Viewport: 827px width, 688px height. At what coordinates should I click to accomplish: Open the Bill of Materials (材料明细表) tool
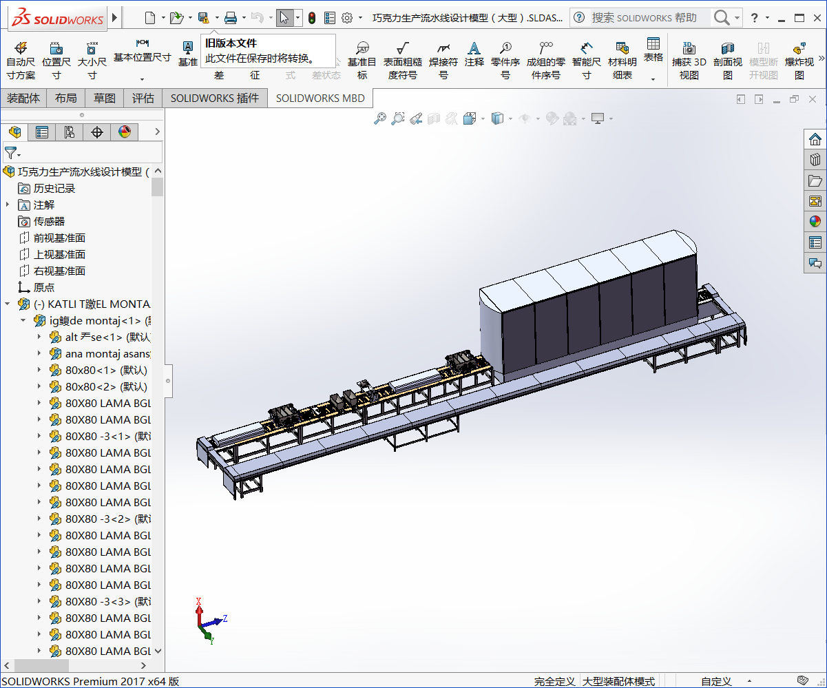tap(622, 59)
